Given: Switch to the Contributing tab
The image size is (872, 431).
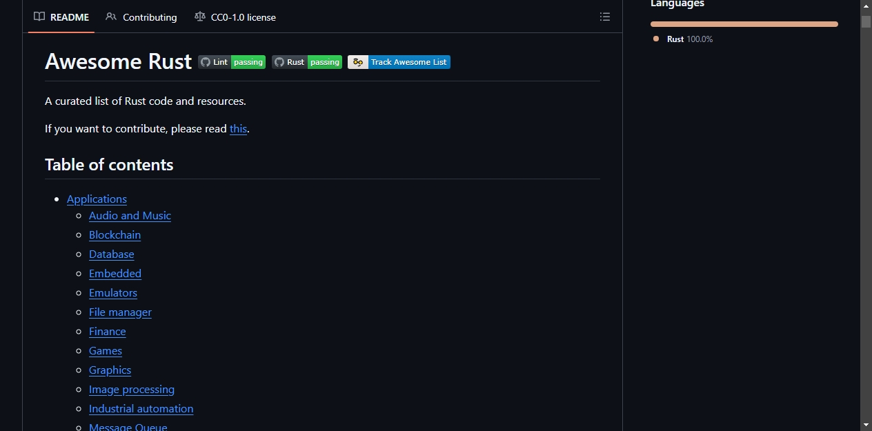Looking at the screenshot, I should click(141, 17).
